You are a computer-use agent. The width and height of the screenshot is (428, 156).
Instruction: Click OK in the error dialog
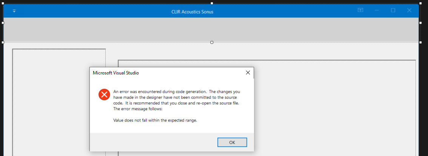232,142
